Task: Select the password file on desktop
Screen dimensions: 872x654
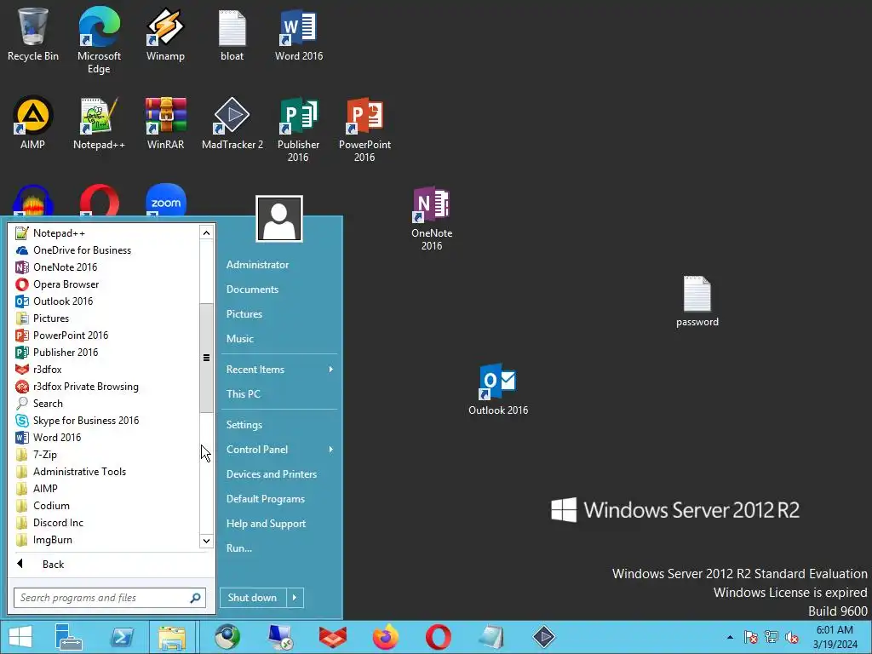Action: click(x=697, y=301)
